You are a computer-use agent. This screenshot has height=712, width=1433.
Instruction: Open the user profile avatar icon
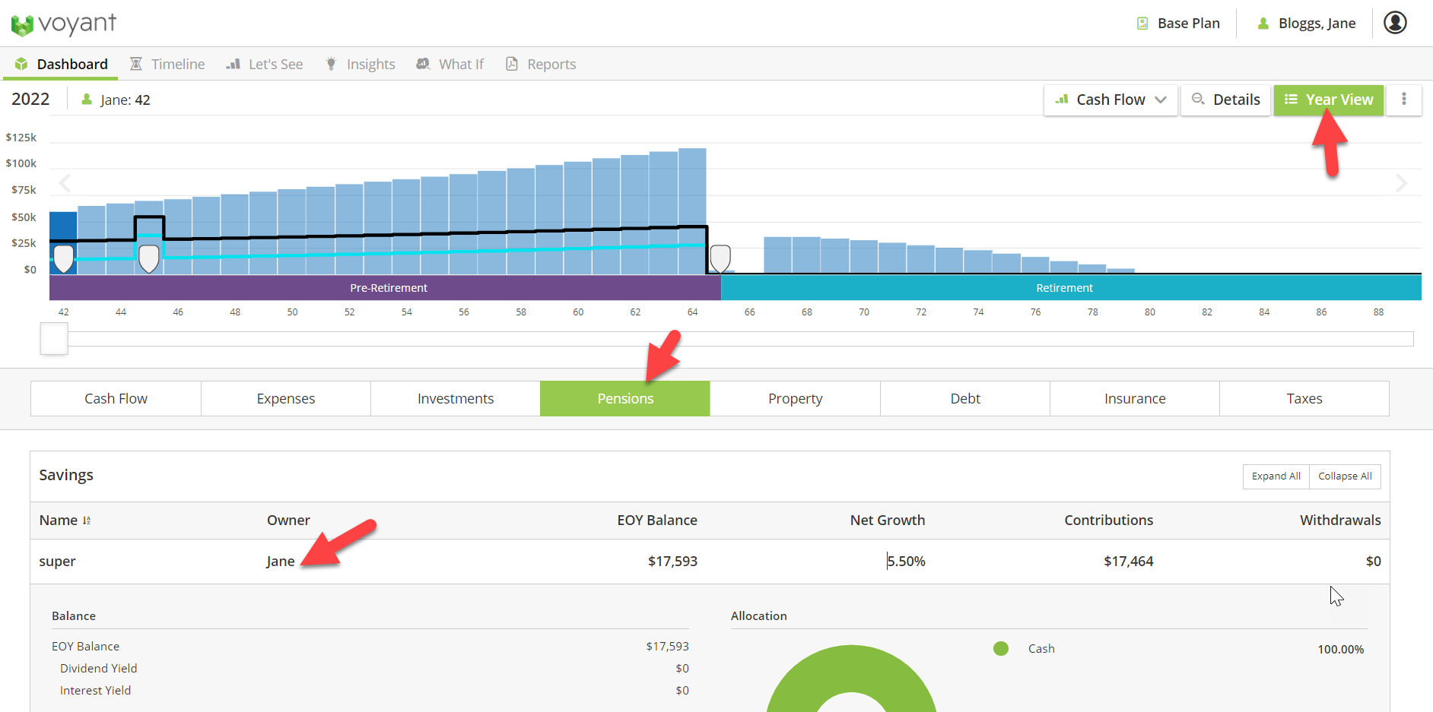[x=1395, y=23]
